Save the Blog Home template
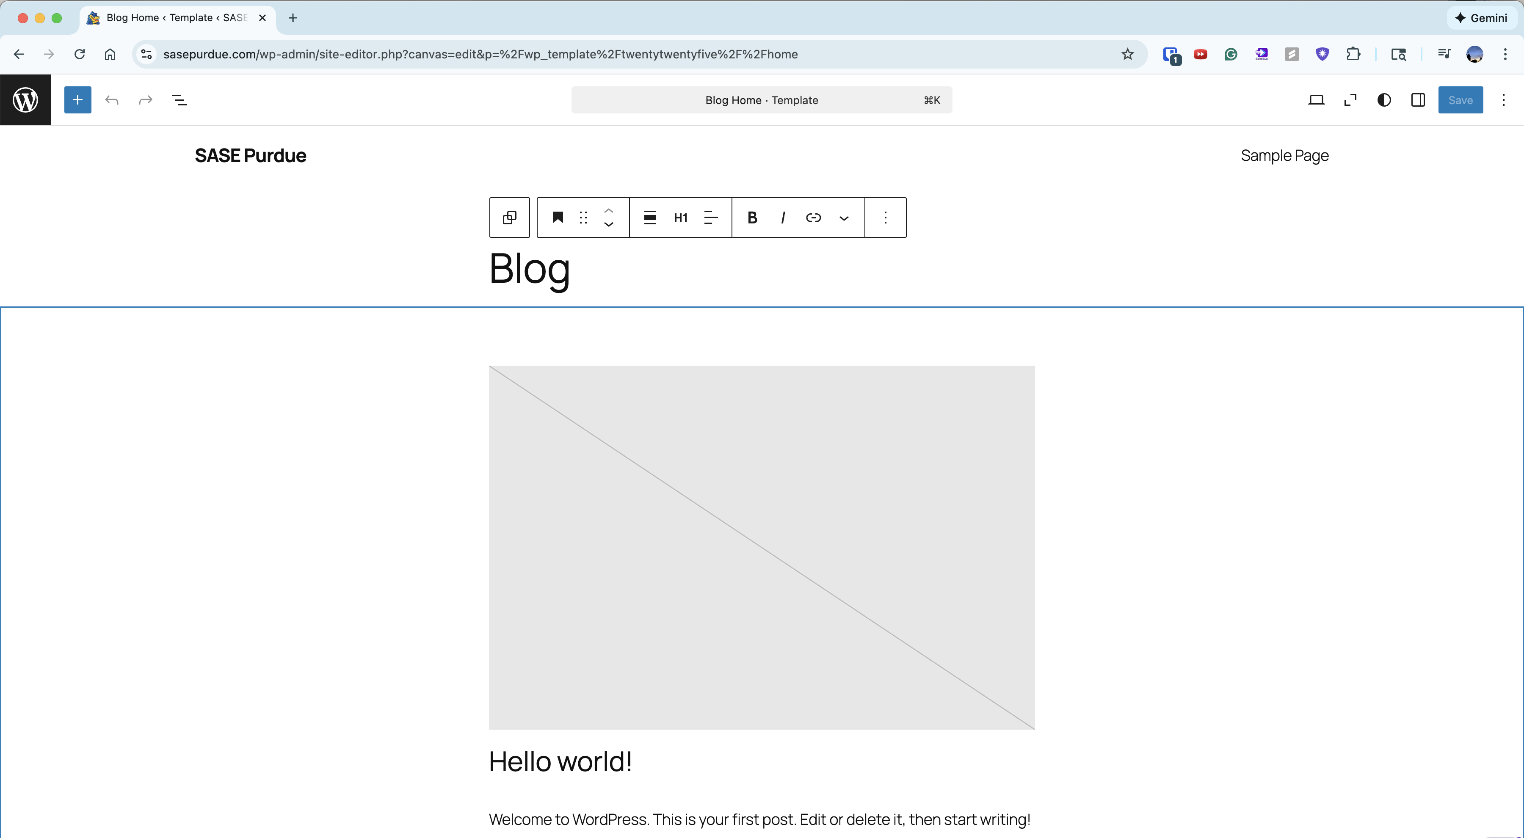 tap(1460, 100)
